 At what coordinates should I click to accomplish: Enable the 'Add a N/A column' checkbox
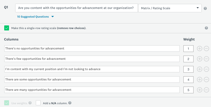tap(38, 103)
